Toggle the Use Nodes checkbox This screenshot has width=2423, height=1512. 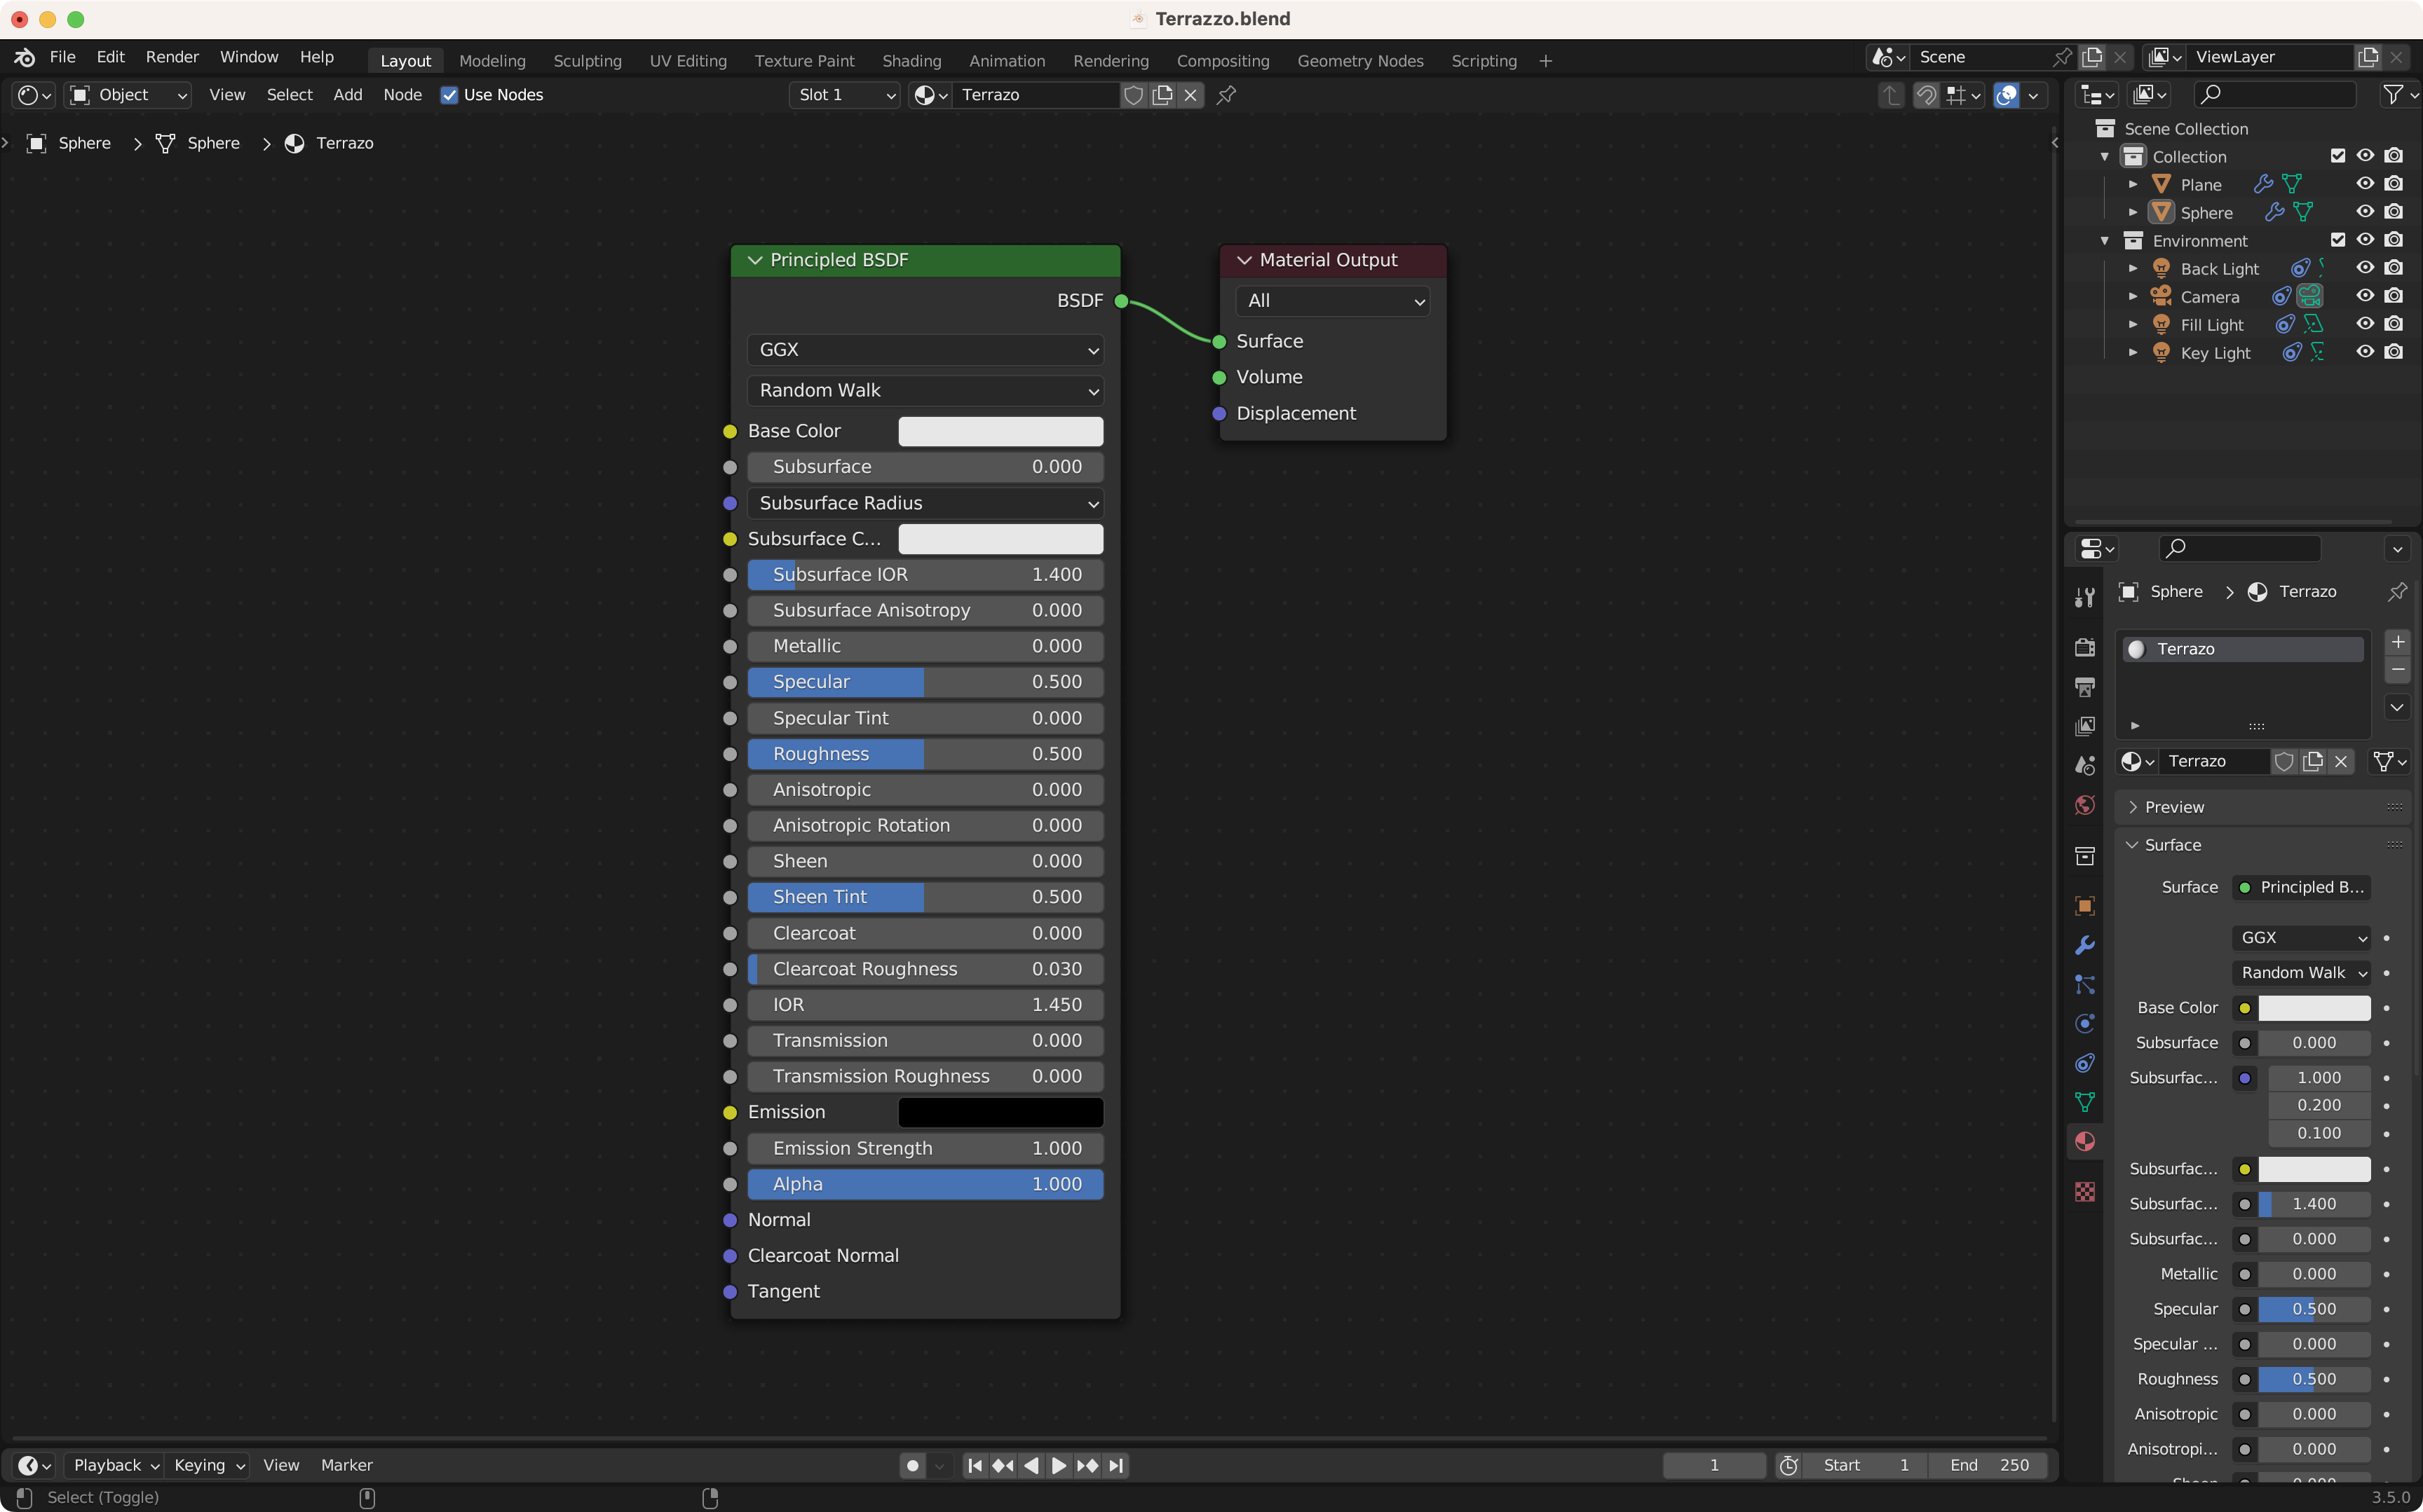(449, 95)
